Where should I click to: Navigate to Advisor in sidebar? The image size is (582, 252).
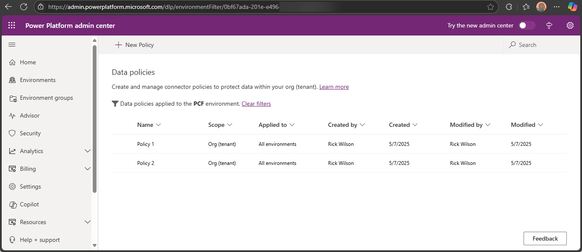pyautogui.click(x=30, y=115)
